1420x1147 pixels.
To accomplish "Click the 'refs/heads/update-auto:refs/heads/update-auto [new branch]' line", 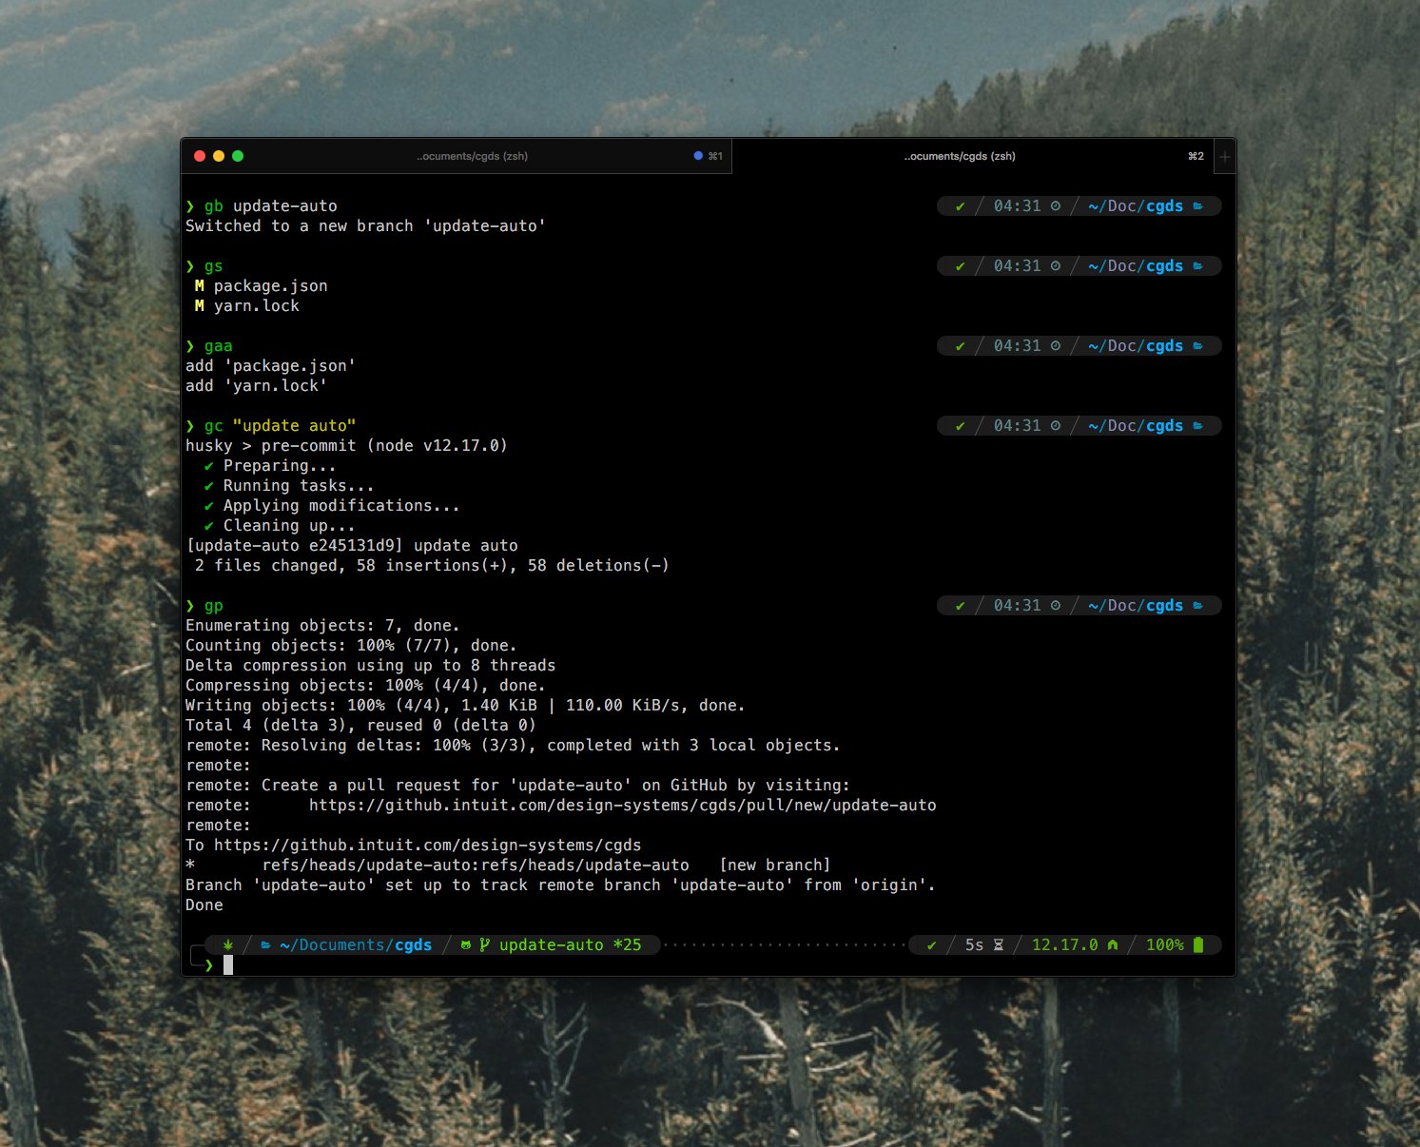I will click(509, 865).
